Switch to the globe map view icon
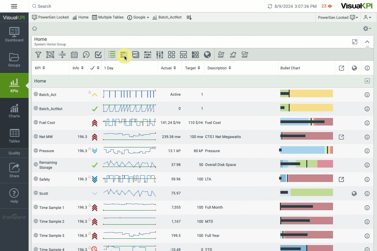 click(207, 55)
